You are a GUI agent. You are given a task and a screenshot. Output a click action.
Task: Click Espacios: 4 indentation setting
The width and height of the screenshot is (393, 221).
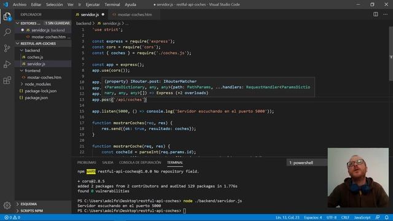[313, 217]
